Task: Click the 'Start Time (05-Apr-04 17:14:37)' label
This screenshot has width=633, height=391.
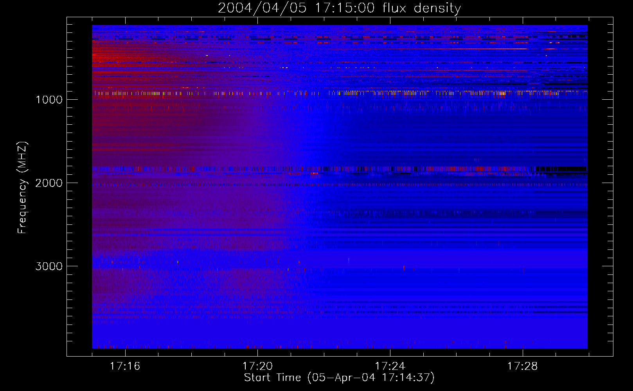Action: tap(339, 378)
